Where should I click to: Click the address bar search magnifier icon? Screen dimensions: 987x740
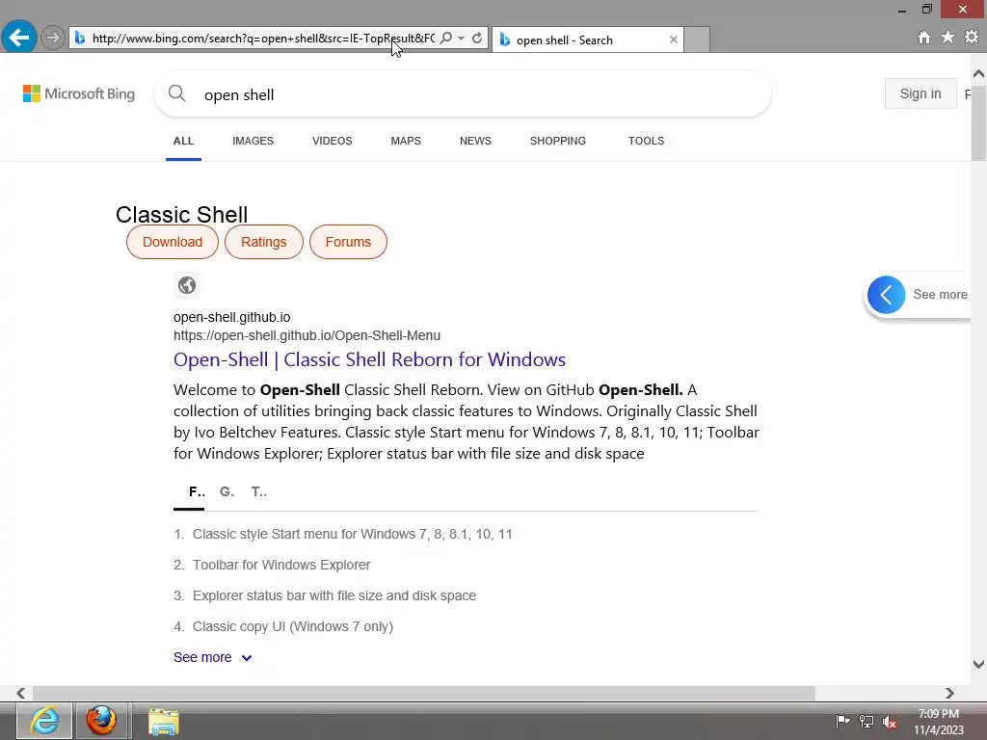[445, 38]
